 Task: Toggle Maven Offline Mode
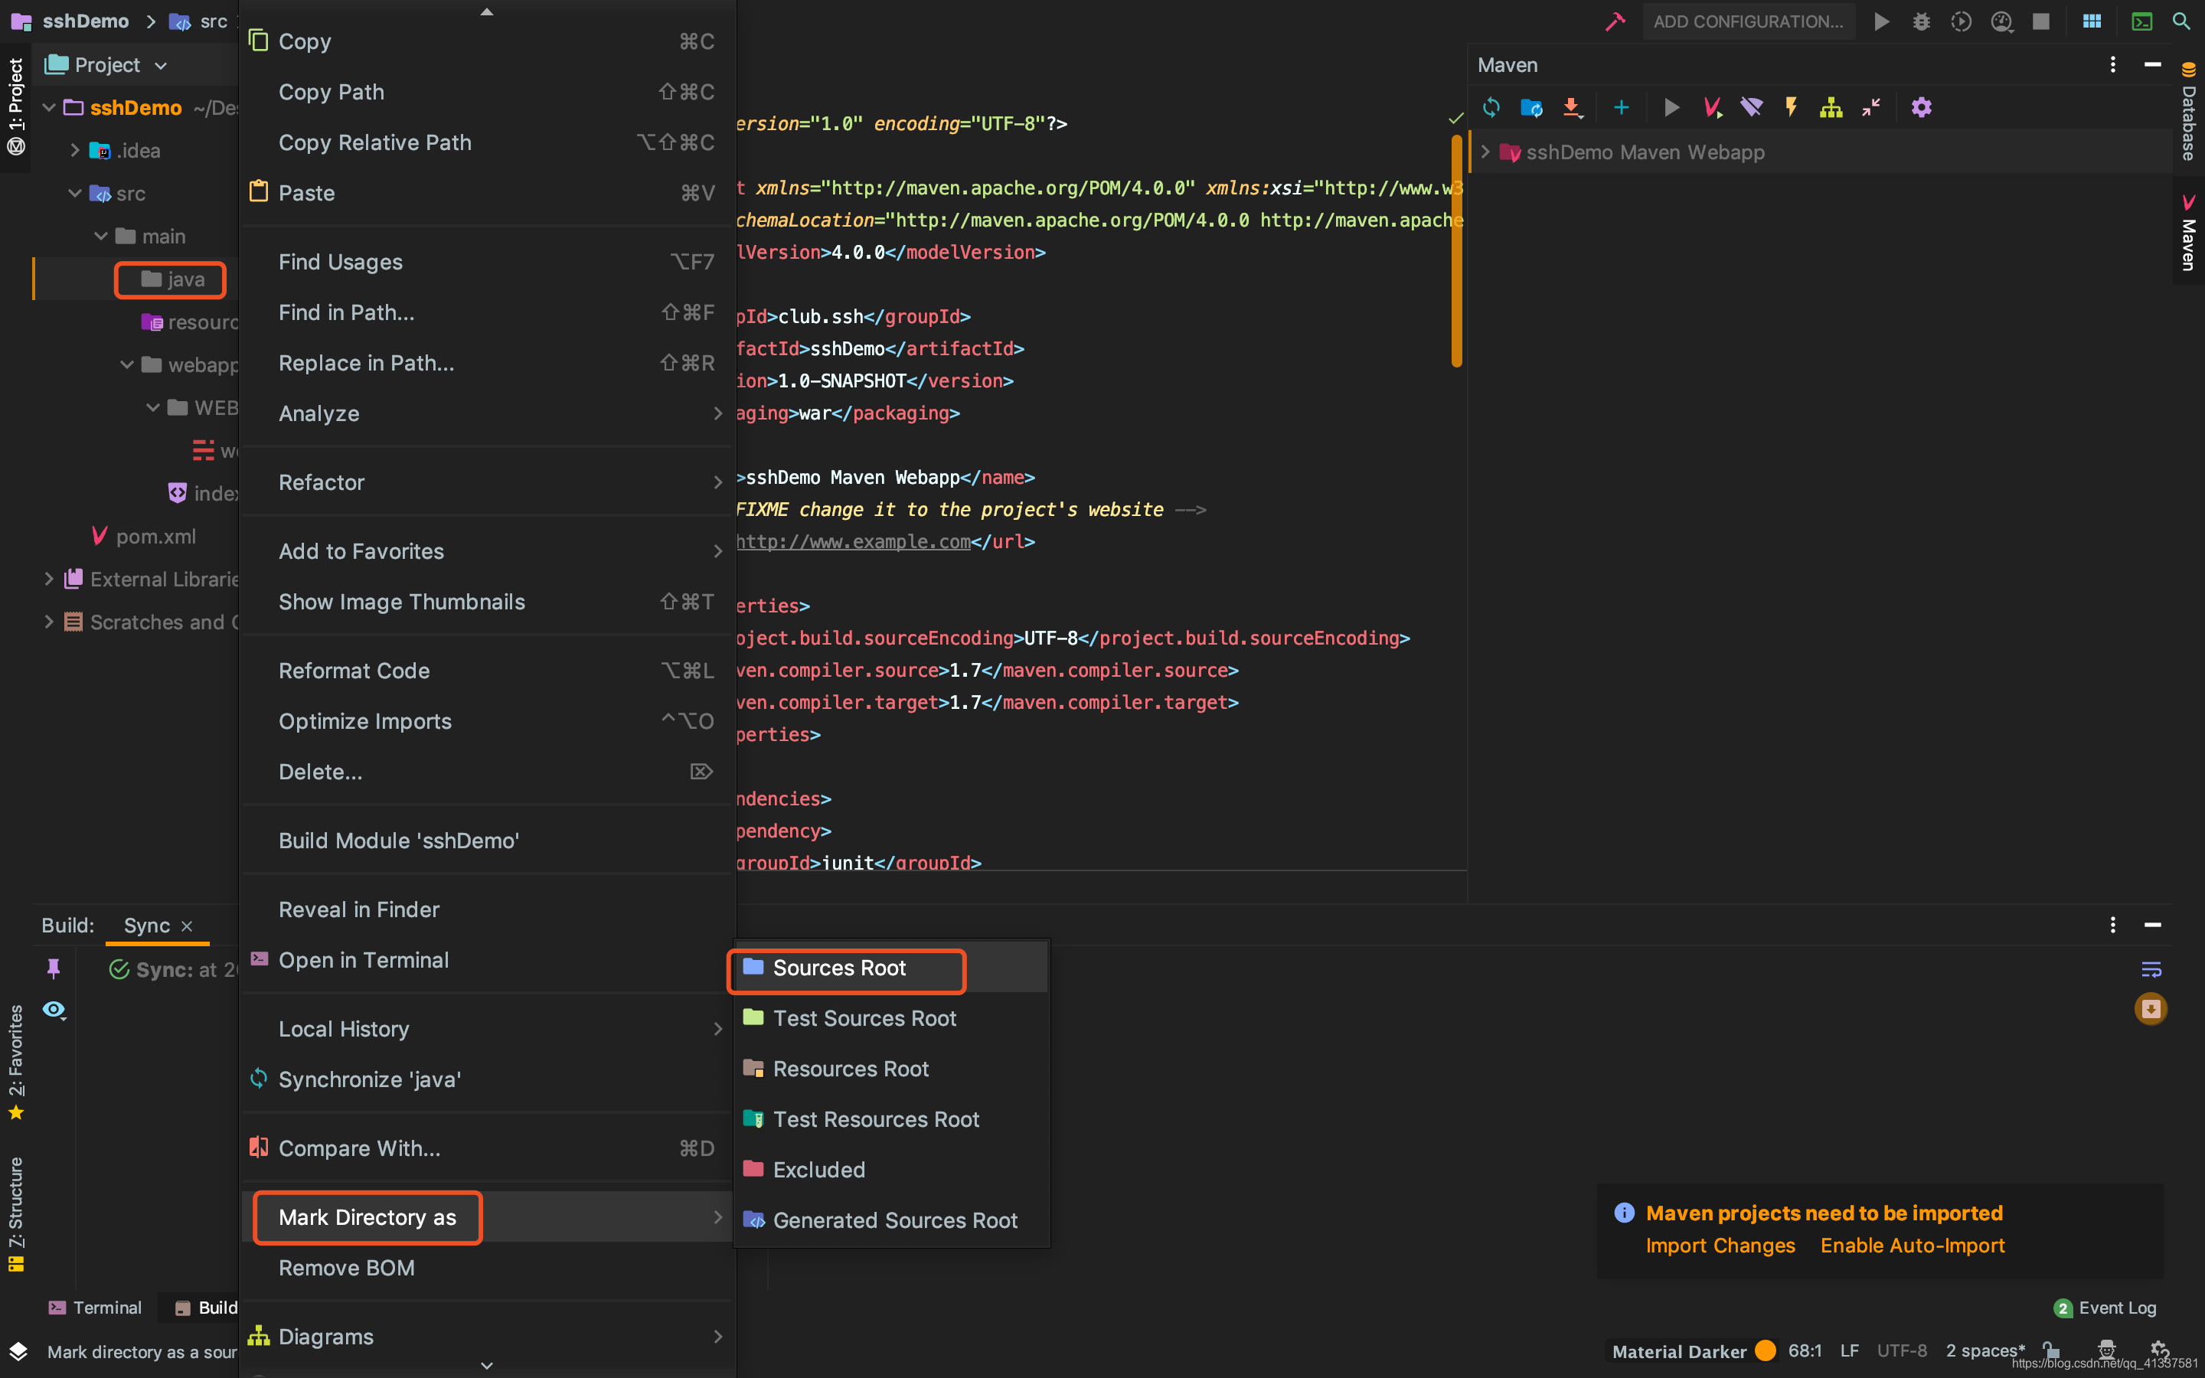click(1751, 107)
